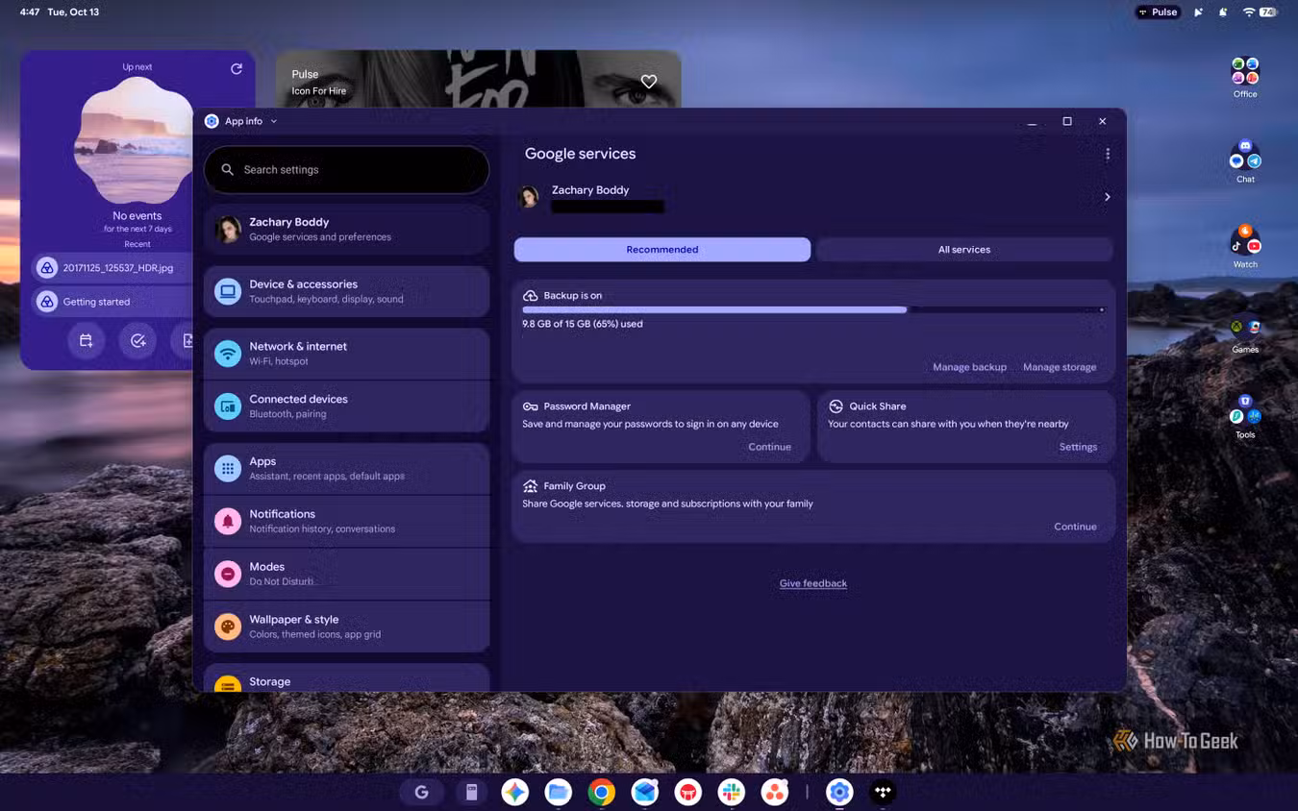
Task: Open the Gemini sparkle app in taskbar
Action: coord(514,792)
